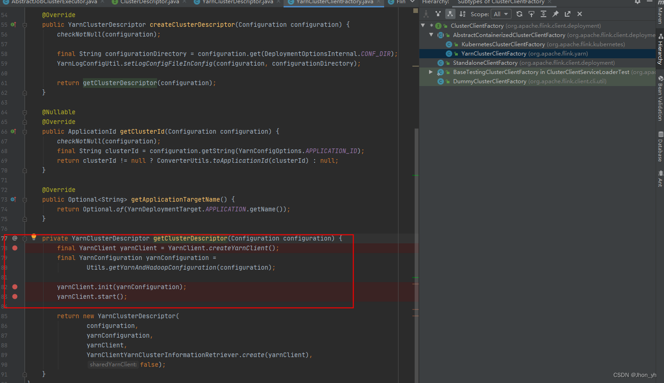Click getYarnAndHadoopConfiguration on line 80
The width and height of the screenshot is (664, 383).
(x=163, y=267)
